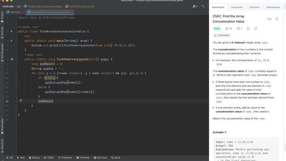Open the Build tool window
Screen dimensions: 286x161
pyautogui.click(x=116, y=157)
